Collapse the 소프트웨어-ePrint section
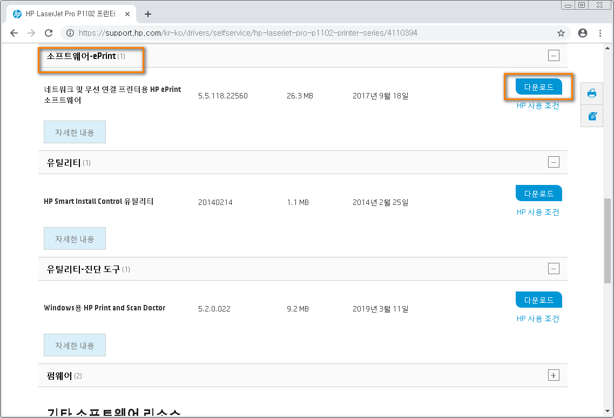 click(554, 56)
